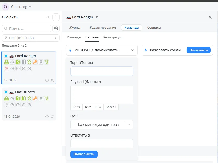This screenshot has width=218, height=163.
Task: Click Fiat Ducato parking P icon
Action: click(x=41, y=98)
